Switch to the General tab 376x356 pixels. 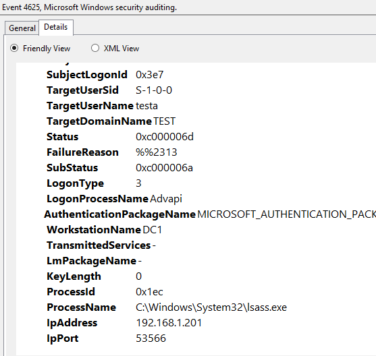(x=22, y=28)
